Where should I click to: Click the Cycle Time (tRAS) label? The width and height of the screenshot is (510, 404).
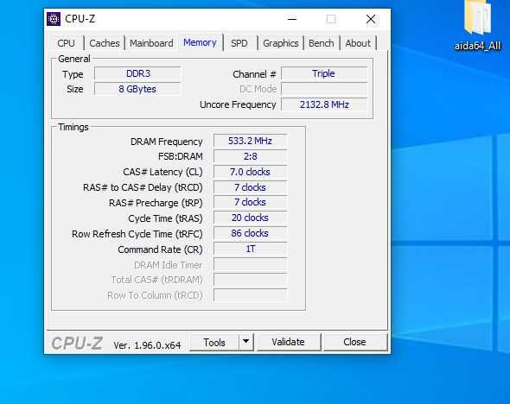click(x=165, y=218)
